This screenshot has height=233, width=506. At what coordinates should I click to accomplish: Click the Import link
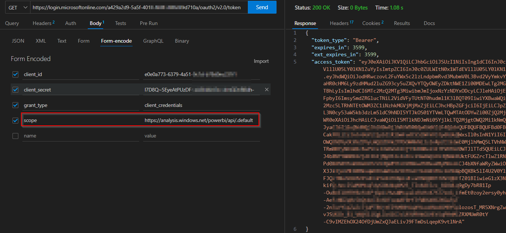coord(261,61)
